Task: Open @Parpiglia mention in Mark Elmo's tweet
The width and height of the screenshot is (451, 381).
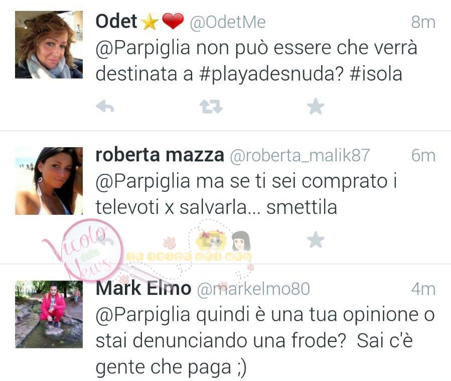Action: [143, 315]
